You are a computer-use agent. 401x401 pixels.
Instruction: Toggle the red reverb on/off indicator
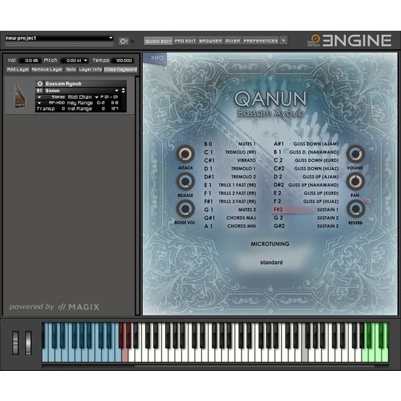coord(368,200)
